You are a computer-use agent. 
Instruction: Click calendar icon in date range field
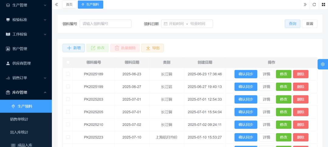[x=166, y=24]
